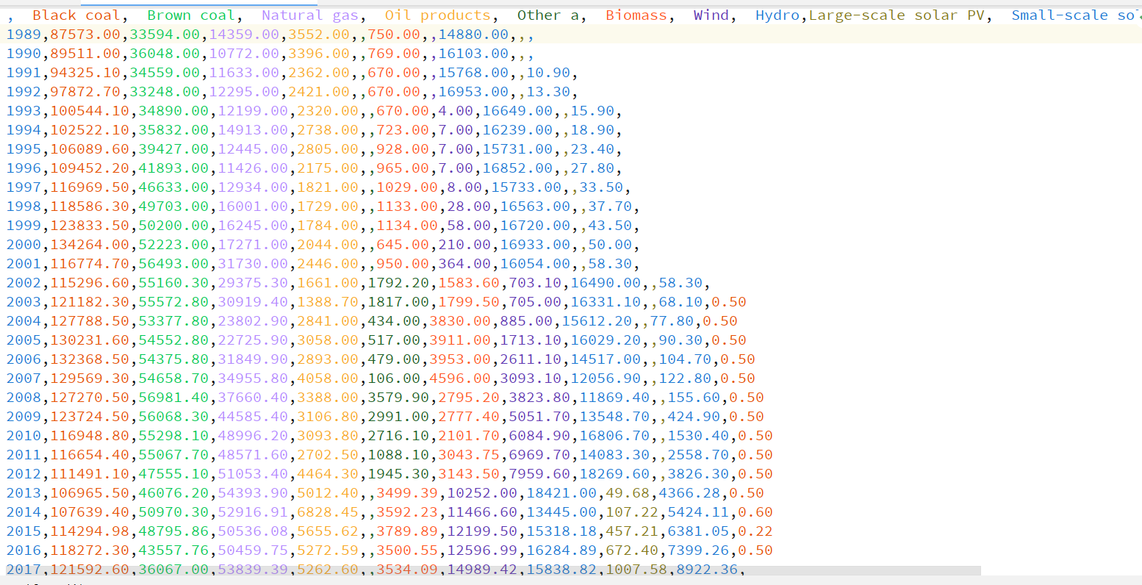Screen dimensions: 1142x585
Task: Click the large-scale solar value 49.68
Action: tap(628, 493)
